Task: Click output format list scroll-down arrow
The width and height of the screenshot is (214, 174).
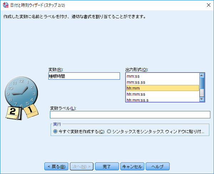Action: click(x=202, y=99)
